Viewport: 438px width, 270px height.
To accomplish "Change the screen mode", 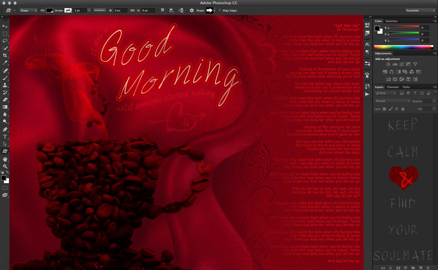I will pyautogui.click(x=5, y=195).
